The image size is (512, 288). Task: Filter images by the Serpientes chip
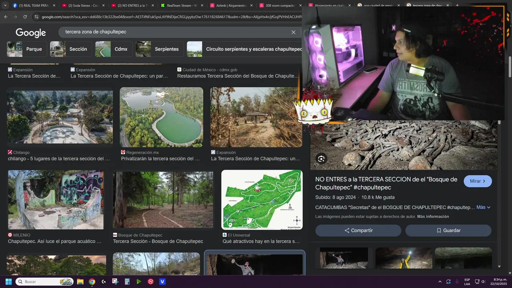click(x=160, y=49)
